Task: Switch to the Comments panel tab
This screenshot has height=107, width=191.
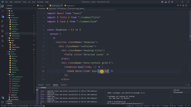Action: [x=64, y=85]
